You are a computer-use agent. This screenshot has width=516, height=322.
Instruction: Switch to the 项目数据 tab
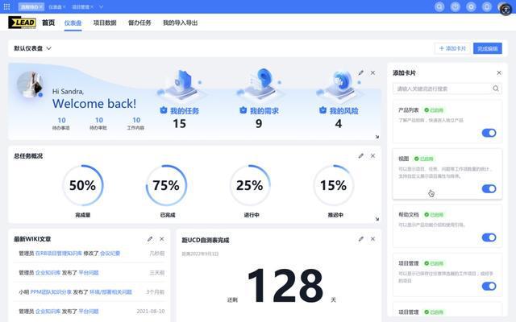click(x=105, y=23)
